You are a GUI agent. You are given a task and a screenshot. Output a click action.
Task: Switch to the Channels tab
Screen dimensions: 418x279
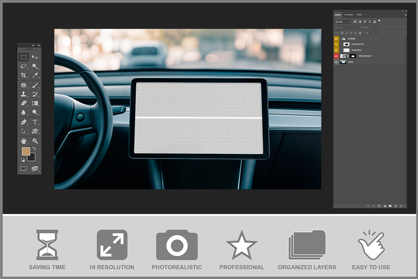(348, 15)
